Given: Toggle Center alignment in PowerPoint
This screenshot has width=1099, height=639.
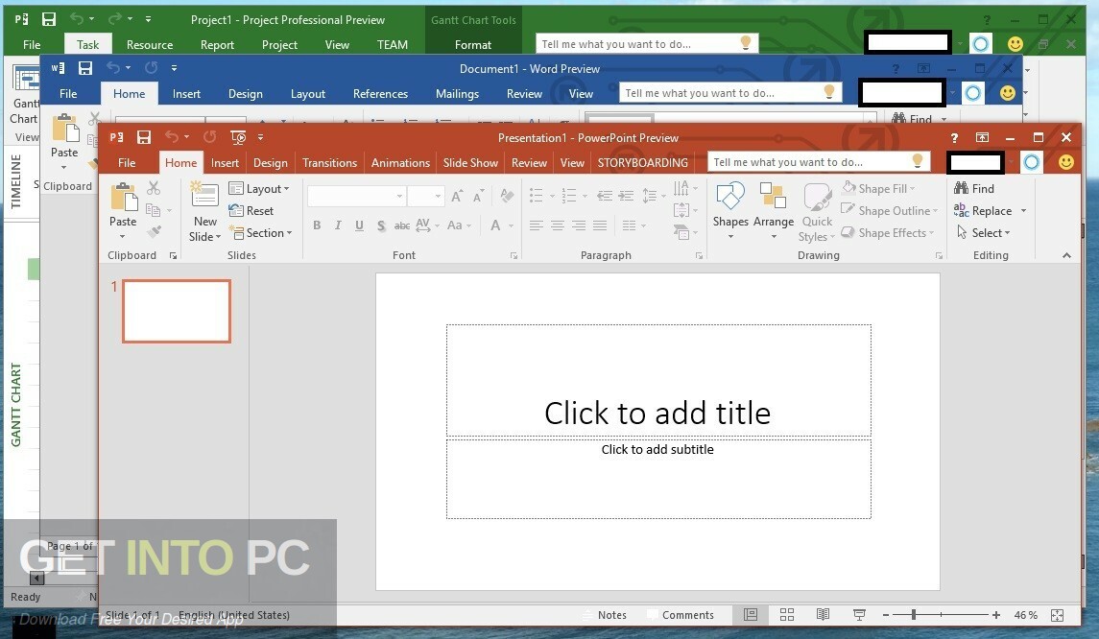Looking at the screenshot, I should [558, 225].
